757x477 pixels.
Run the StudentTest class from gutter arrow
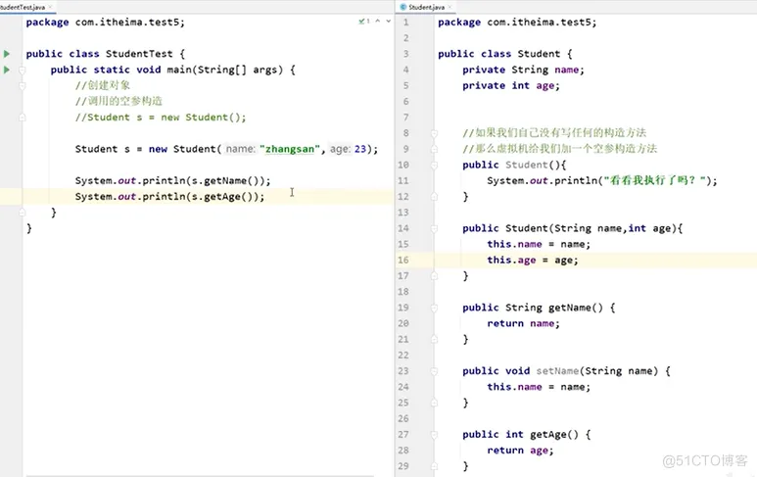click(7, 54)
